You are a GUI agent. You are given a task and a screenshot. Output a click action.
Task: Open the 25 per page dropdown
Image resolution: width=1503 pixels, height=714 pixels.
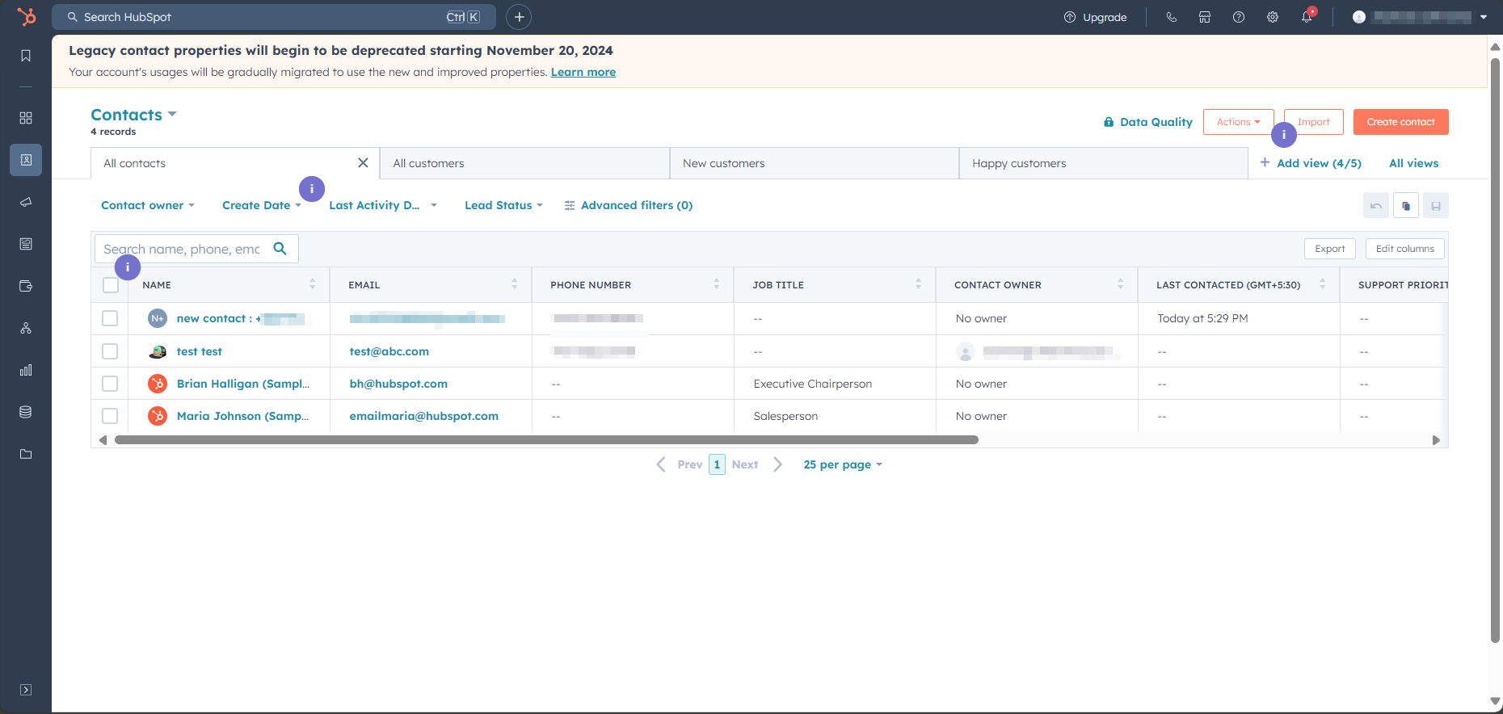(x=843, y=464)
